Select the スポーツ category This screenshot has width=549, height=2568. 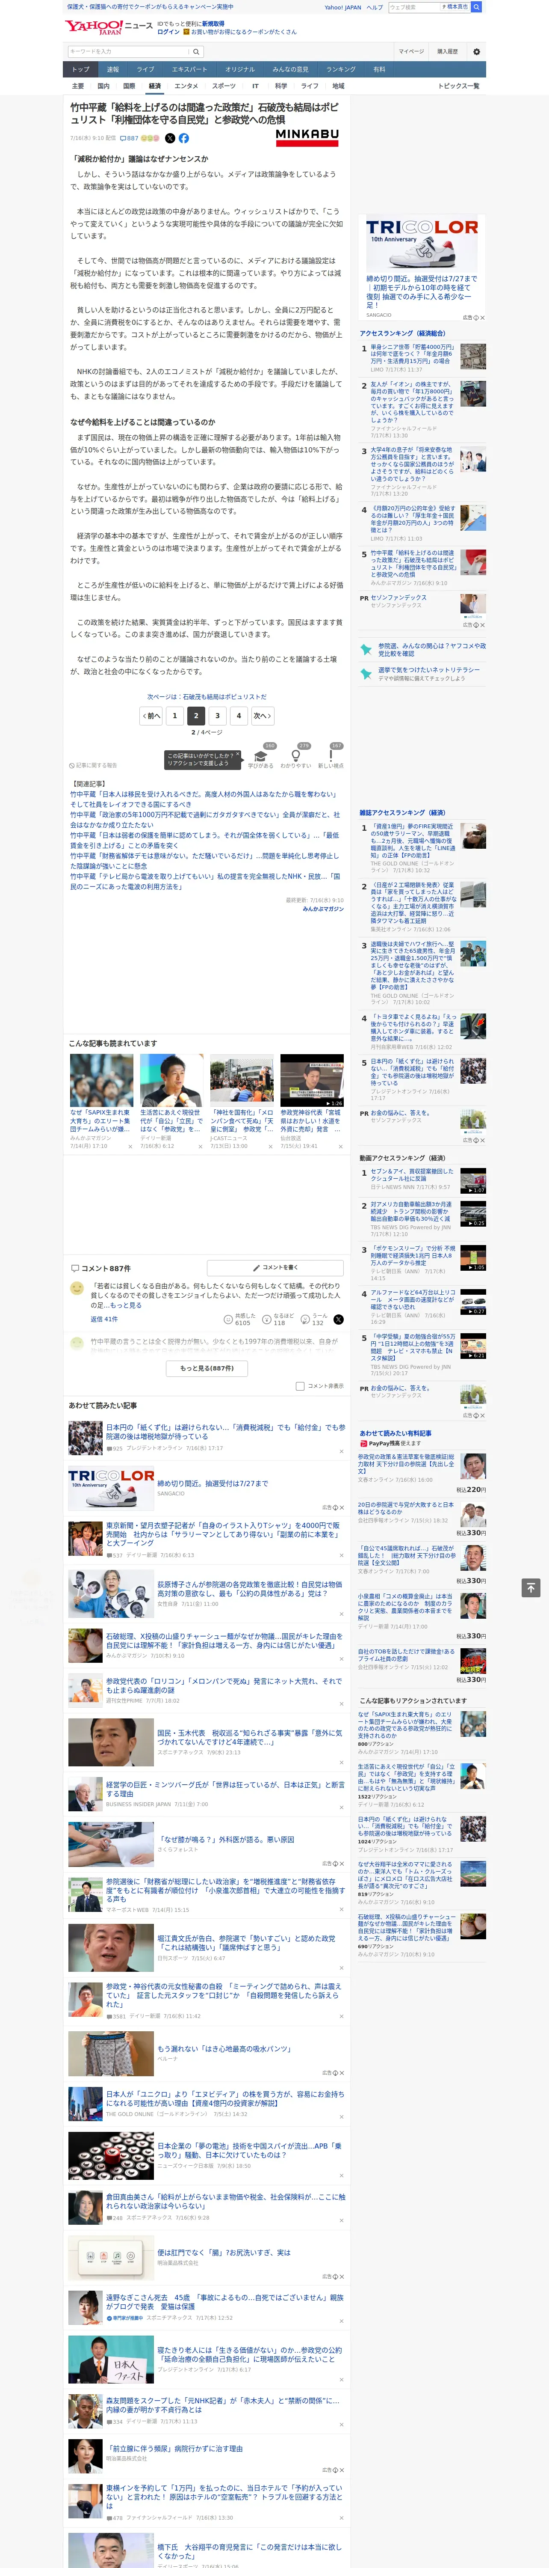coord(224,86)
